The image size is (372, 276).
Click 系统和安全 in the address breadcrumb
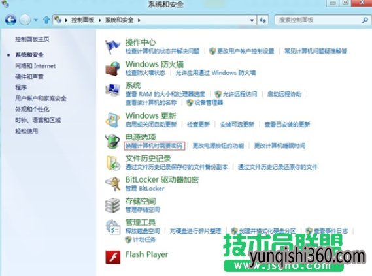(120, 20)
